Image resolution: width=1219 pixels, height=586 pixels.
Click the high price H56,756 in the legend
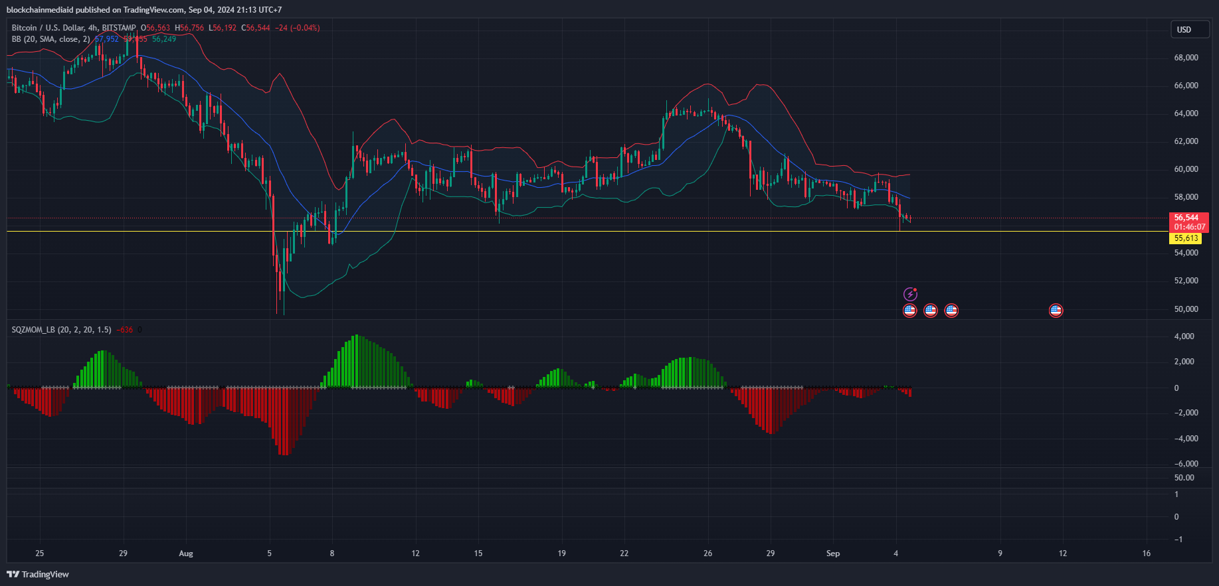point(190,28)
